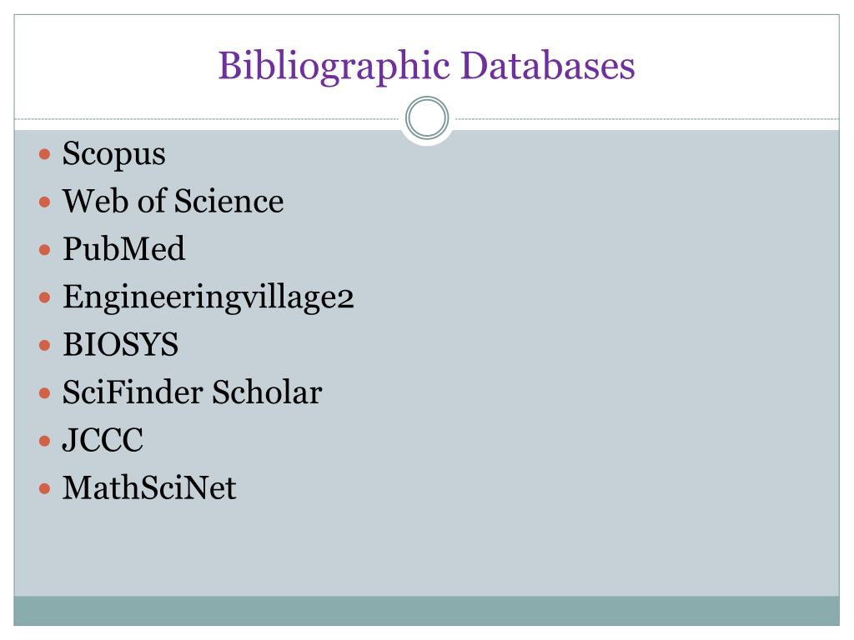Click the bullet before Engineeringvillage2
The width and height of the screenshot is (854, 640).
pos(45,297)
